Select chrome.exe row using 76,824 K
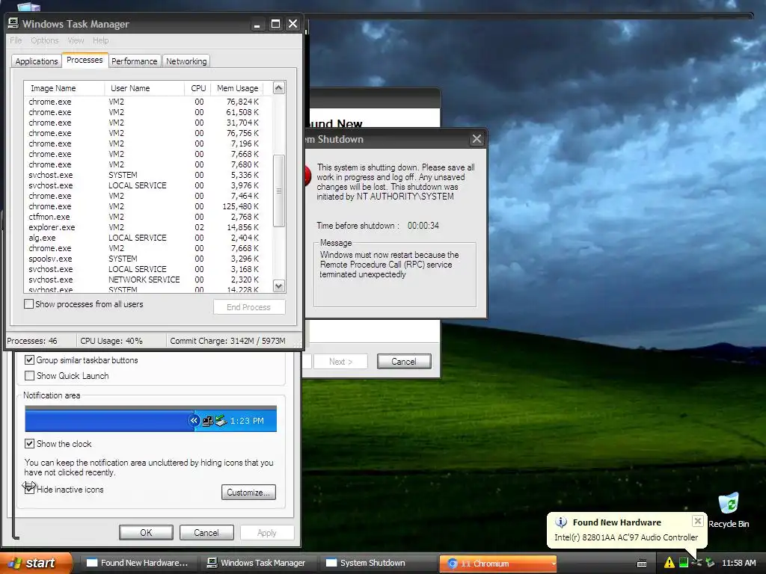Viewport: 766px width, 574px height. [x=149, y=102]
